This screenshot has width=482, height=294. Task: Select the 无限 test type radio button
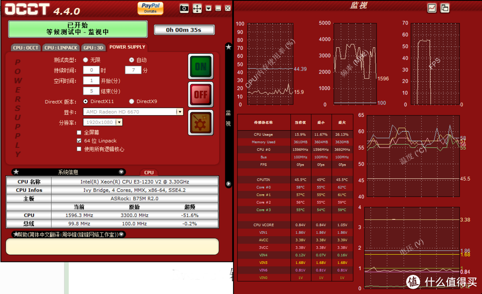click(x=85, y=60)
